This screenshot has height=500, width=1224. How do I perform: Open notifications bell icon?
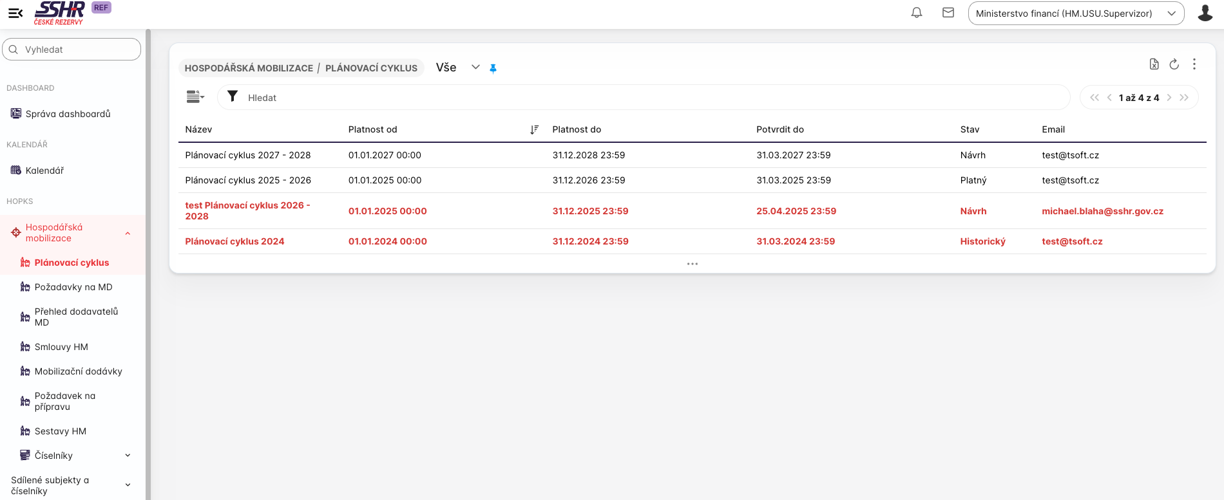[x=917, y=13]
